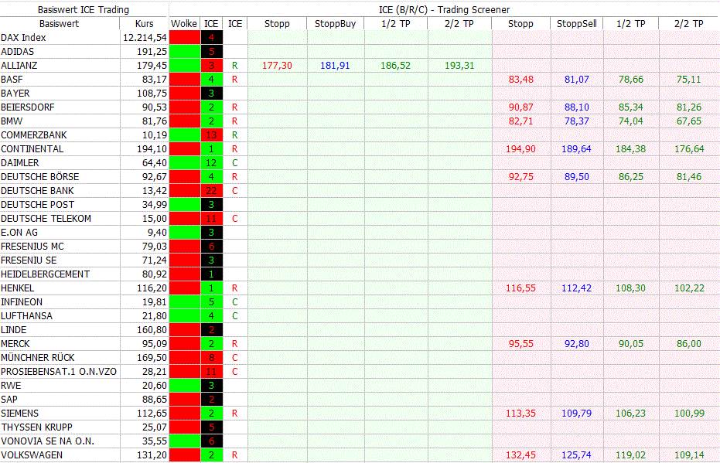Image resolution: width=720 pixels, height=463 pixels.
Task: Click the "BASF" row name
Action: tap(12, 80)
